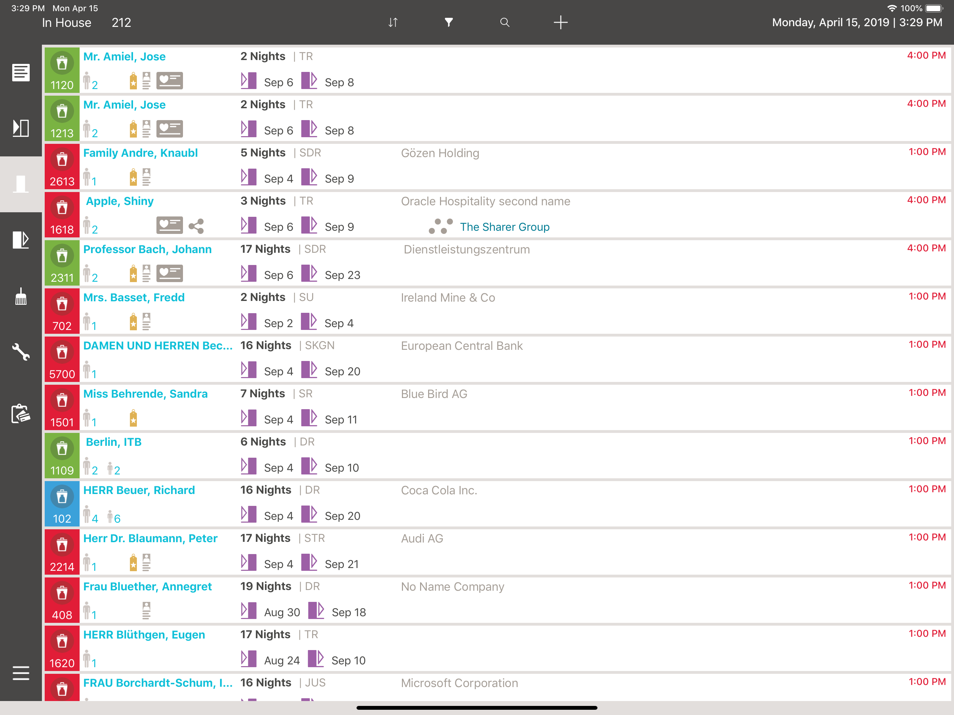
Task: Open the housekeeping broom sidebar icon
Action: click(21, 297)
